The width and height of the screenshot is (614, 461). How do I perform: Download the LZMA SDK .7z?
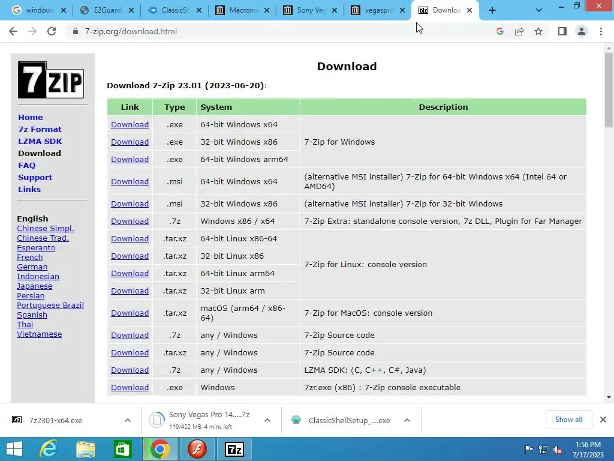pos(130,370)
